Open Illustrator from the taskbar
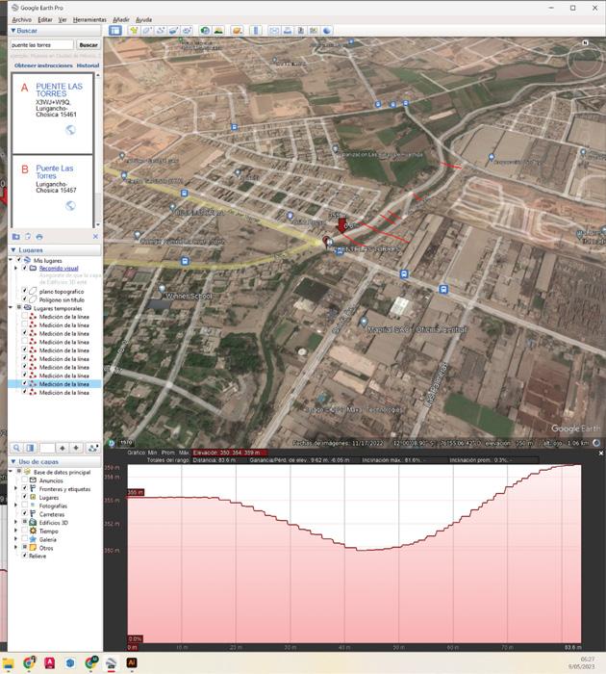Screen dimensions: 606x674 (x=132, y=662)
